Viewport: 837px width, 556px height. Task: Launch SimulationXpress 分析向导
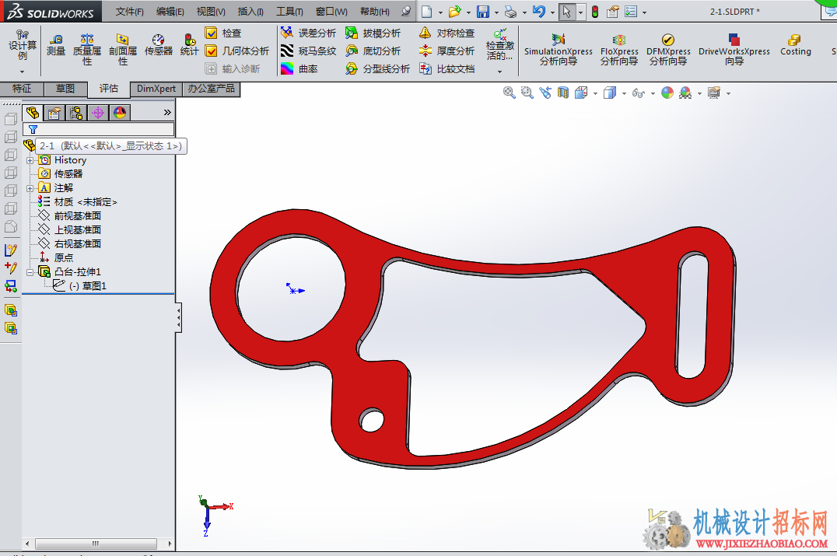coord(559,49)
